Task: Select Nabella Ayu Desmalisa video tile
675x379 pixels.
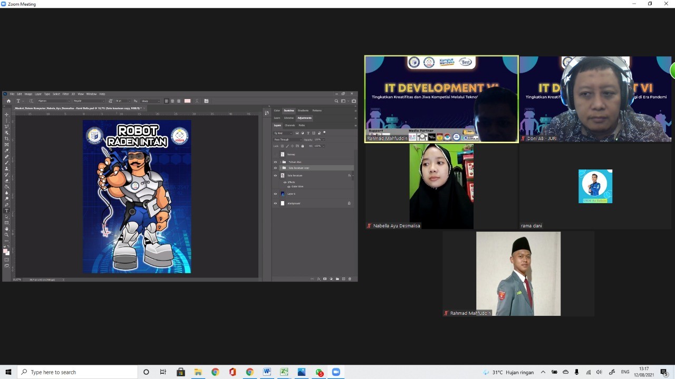Action: tap(441, 186)
